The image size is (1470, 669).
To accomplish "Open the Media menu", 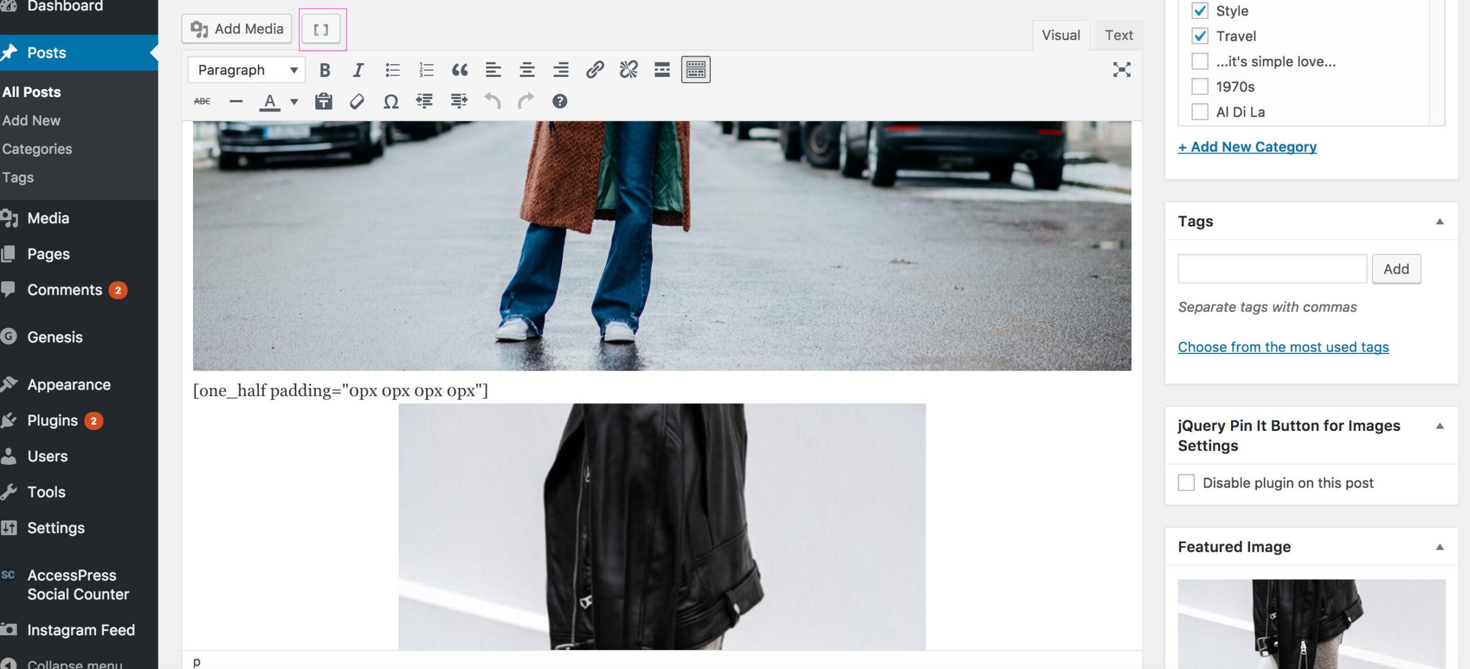I will tap(79, 218).
